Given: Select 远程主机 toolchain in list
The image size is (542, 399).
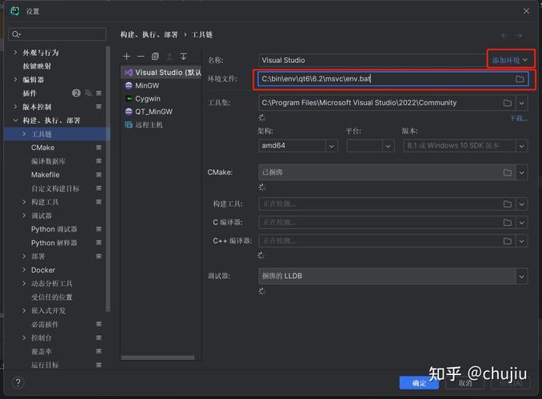Looking at the screenshot, I should coord(161,124).
